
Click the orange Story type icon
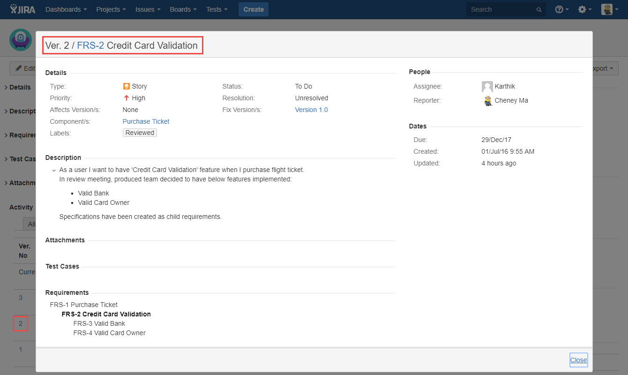[x=126, y=86]
